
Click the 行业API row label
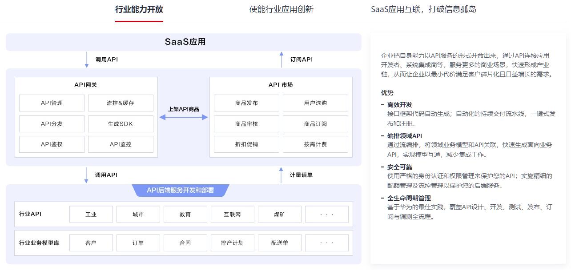pyautogui.click(x=30, y=214)
